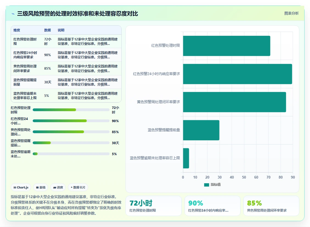Click the footnote paragraph starting 指标是基于12家
Screen dimensions: 310x227
tap(66, 205)
